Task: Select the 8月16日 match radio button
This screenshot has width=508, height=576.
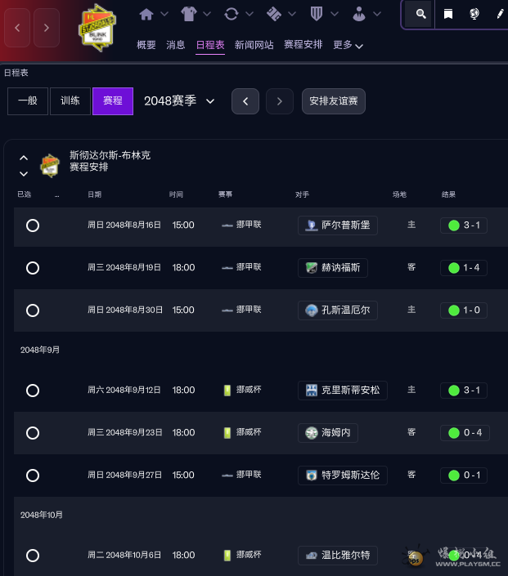Action: [x=33, y=225]
